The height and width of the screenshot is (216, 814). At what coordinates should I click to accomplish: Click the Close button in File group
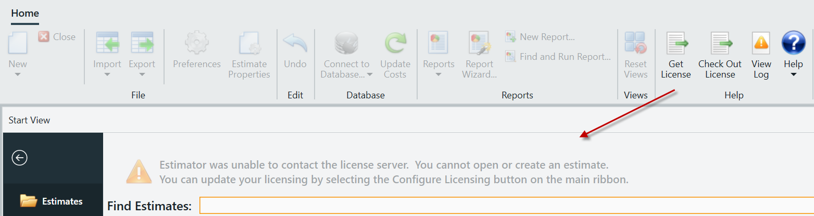point(57,37)
